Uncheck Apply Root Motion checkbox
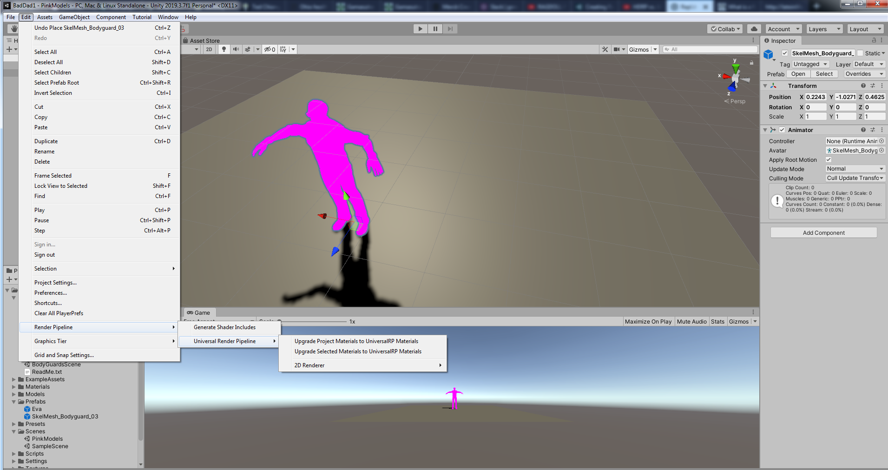This screenshot has width=888, height=470. 829,159
